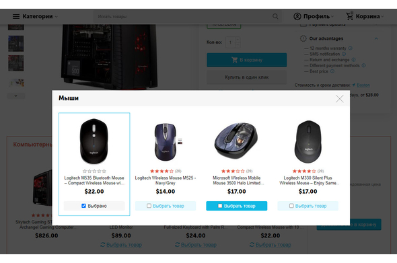This screenshot has height=263, width=397.
Task: Uncheck Выбрано for Logitech M535 mouse
Action: (x=84, y=206)
